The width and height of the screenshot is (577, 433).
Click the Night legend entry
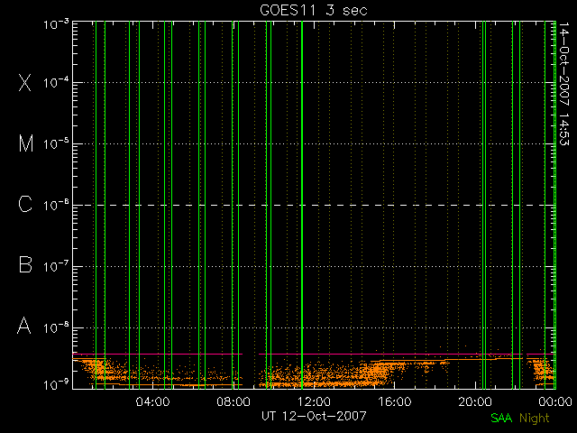[535, 419]
